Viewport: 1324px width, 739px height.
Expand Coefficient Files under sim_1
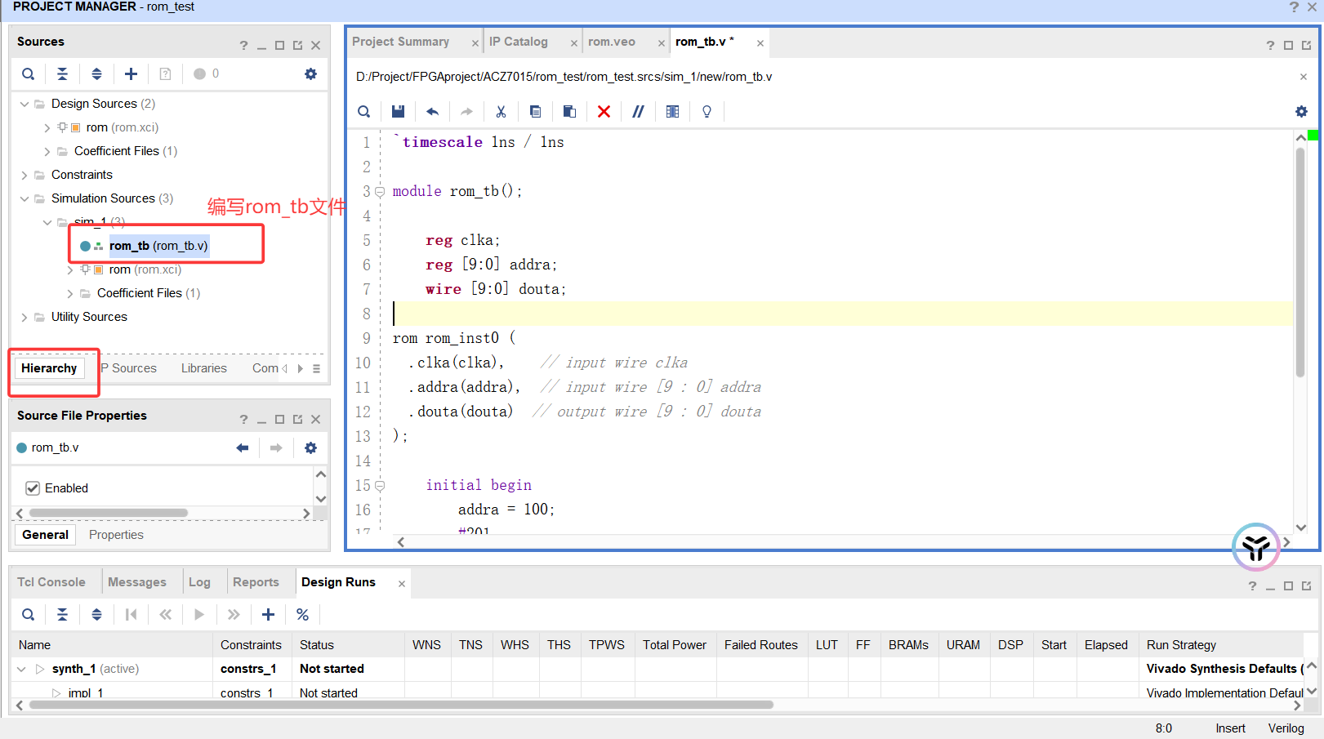pyautogui.click(x=70, y=294)
